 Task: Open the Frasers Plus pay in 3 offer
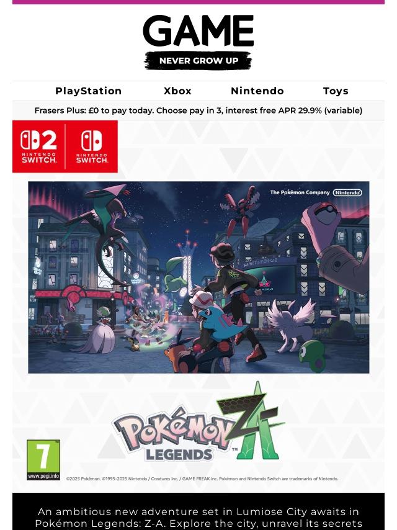[198, 110]
